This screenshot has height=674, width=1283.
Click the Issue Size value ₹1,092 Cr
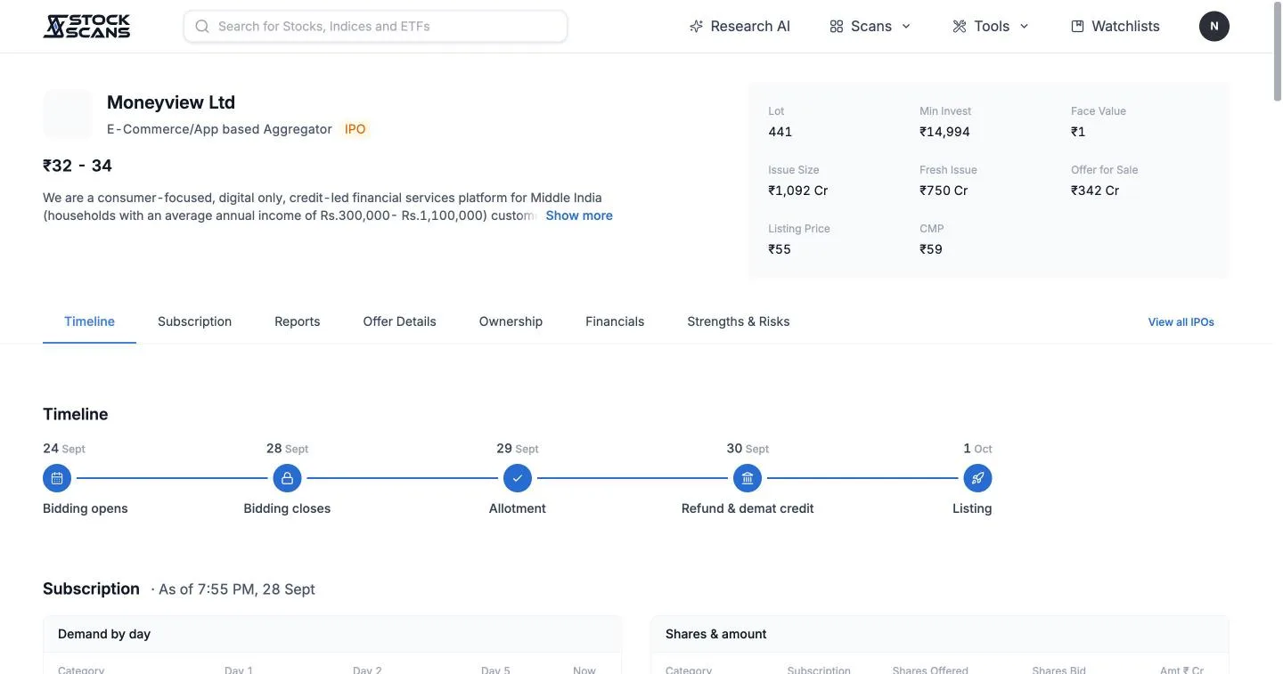click(x=798, y=191)
